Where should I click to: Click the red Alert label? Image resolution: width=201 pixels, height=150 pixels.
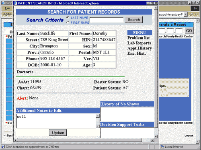(x=22, y=98)
